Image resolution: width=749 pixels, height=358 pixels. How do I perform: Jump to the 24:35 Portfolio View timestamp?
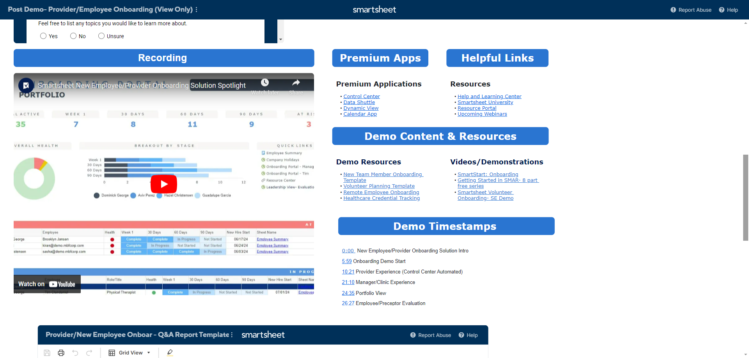[348, 293]
